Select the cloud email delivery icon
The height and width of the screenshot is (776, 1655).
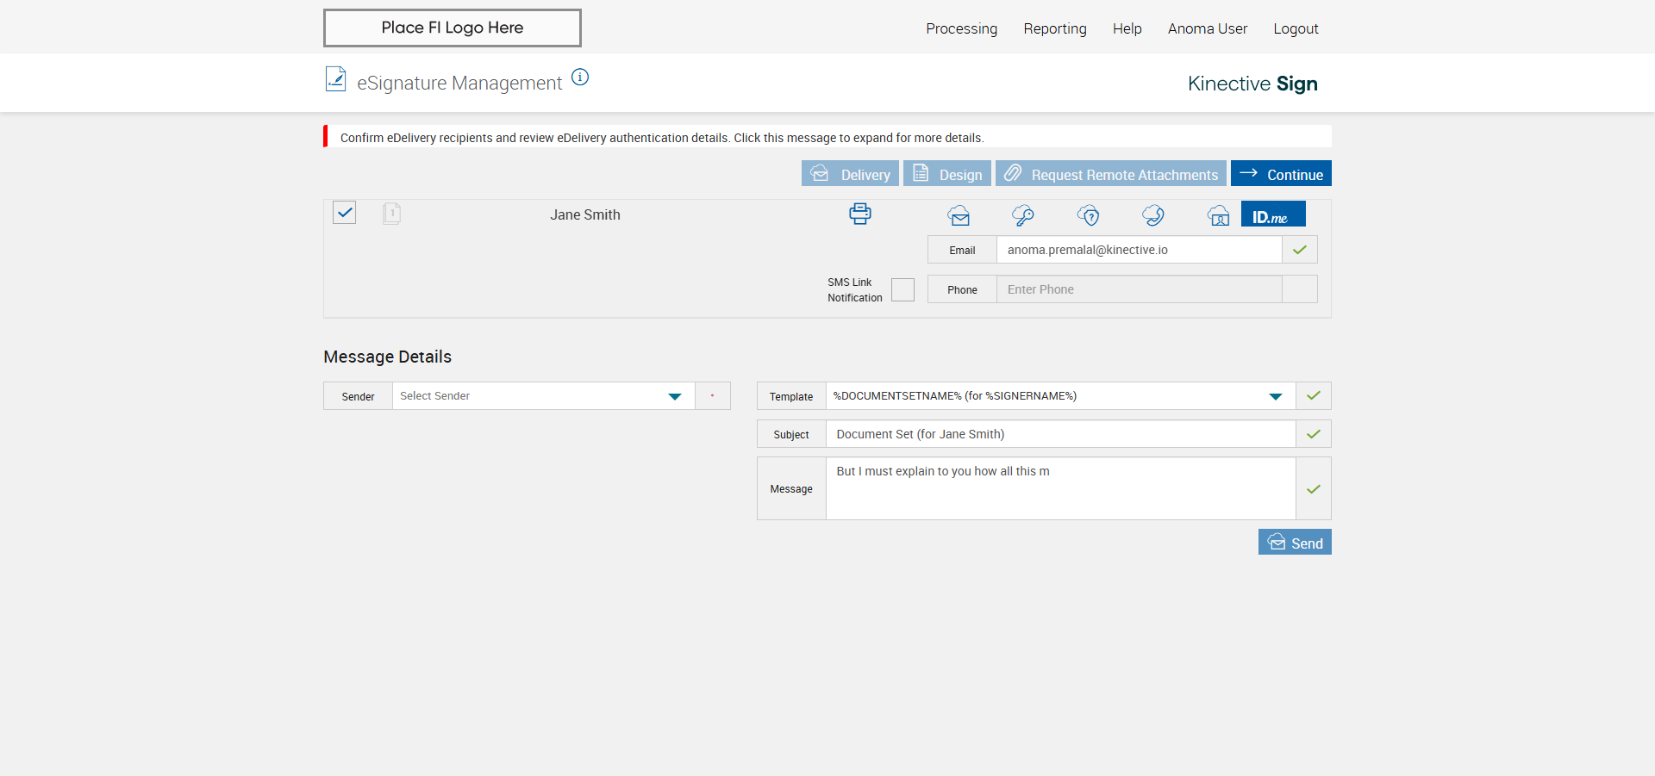point(959,215)
